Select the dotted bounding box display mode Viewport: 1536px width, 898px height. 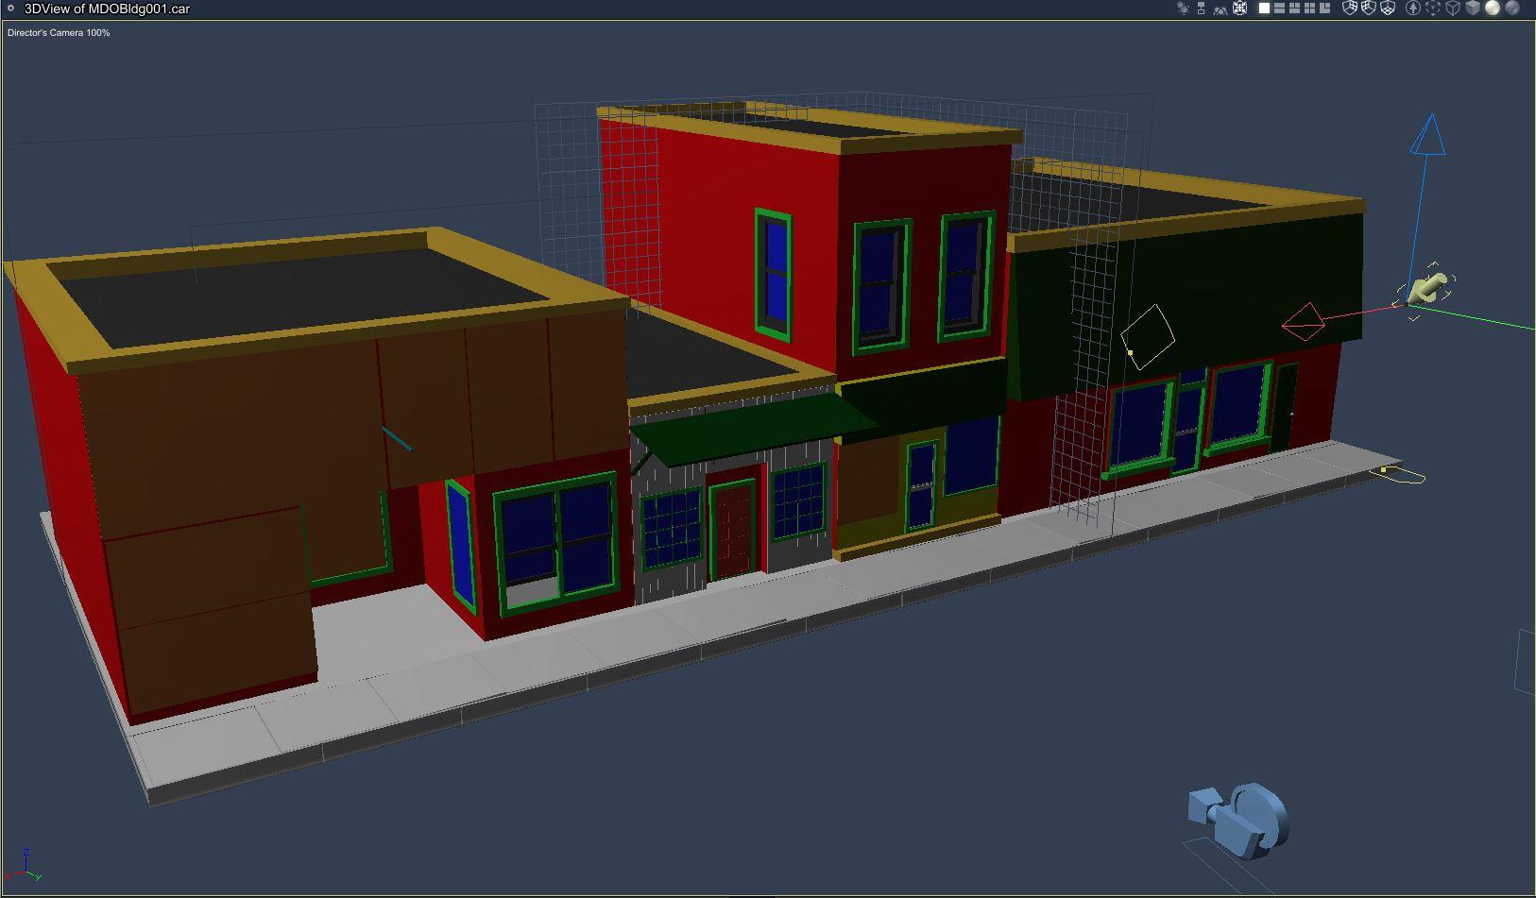click(1433, 8)
